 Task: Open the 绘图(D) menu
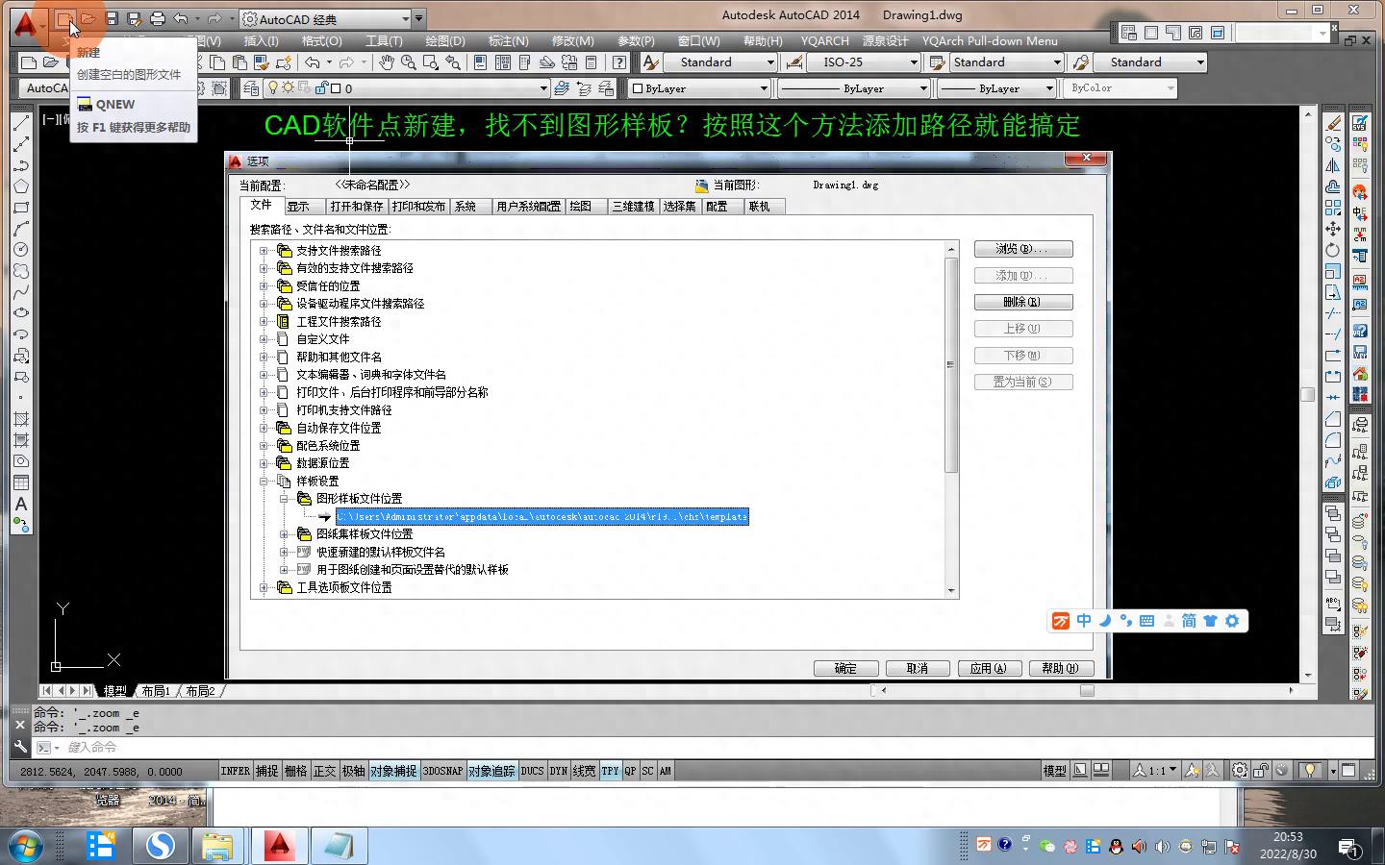click(x=444, y=41)
